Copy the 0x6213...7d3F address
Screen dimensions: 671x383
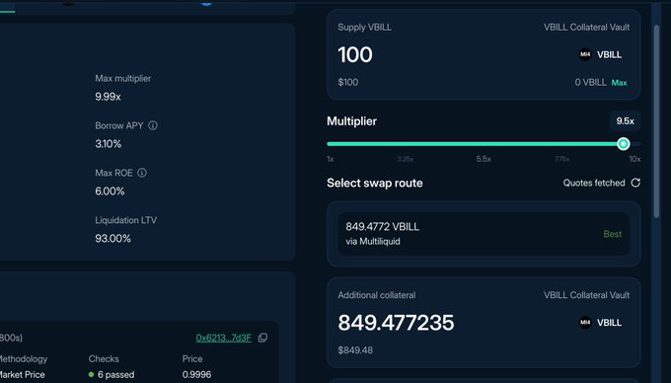[262, 338]
